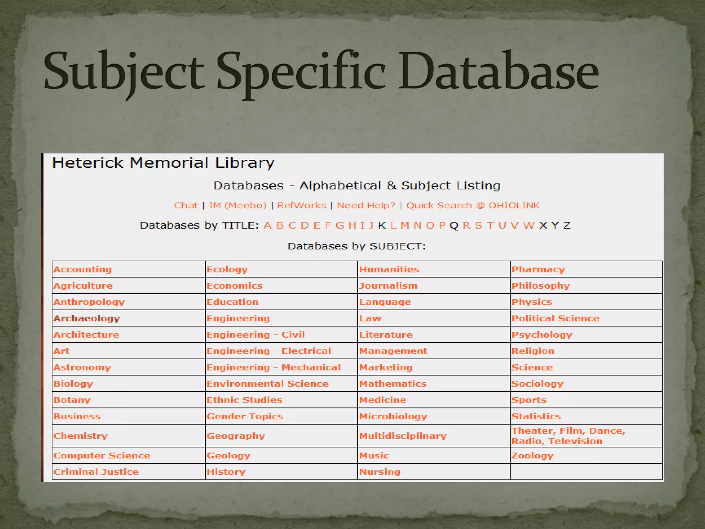Open Astronomy databases
This screenshot has width=705, height=529.
[x=82, y=367]
